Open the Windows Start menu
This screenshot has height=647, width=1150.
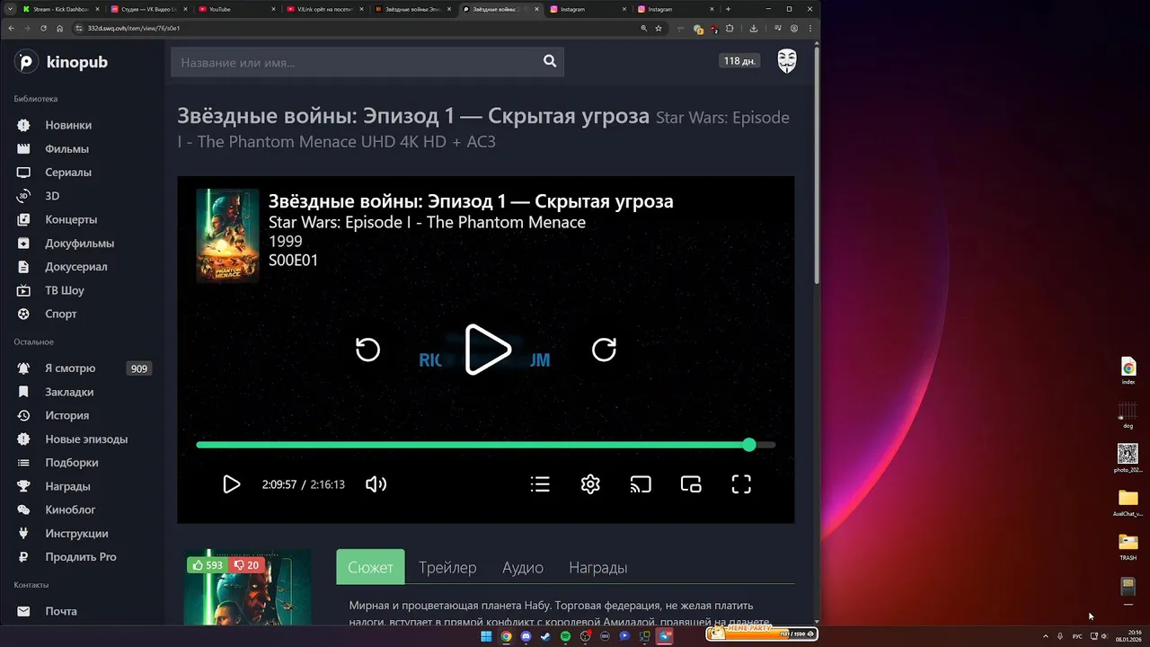(486, 636)
